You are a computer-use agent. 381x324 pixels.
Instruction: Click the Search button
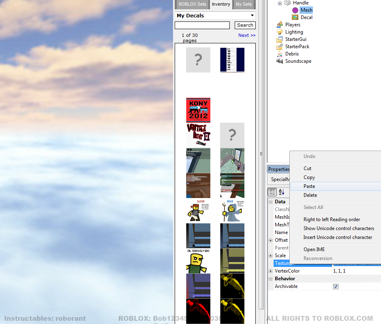click(245, 25)
